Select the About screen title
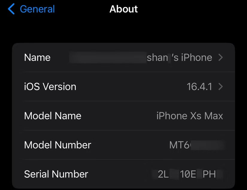This screenshot has height=190, width=247. [x=123, y=9]
